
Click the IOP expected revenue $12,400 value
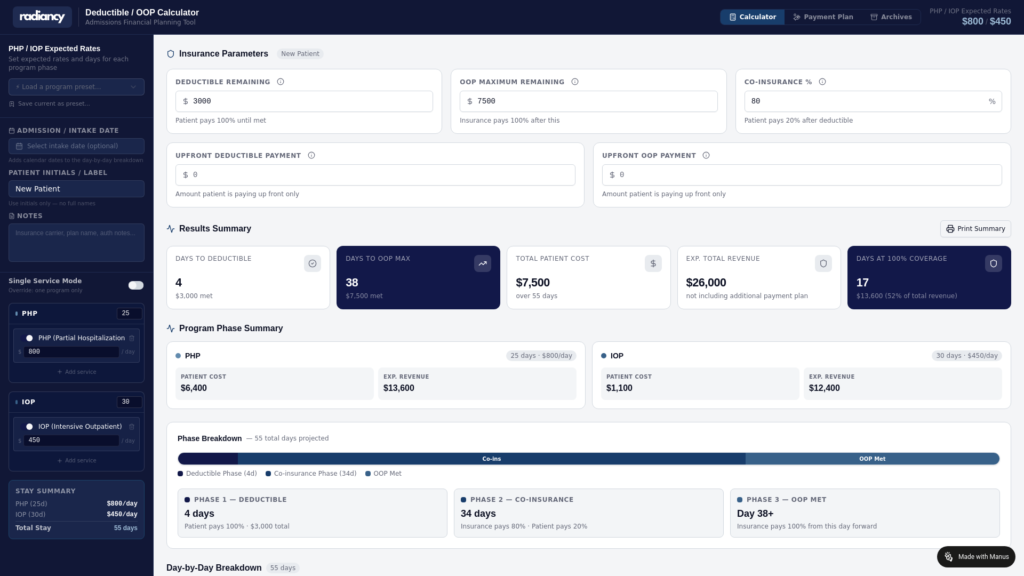(x=825, y=388)
